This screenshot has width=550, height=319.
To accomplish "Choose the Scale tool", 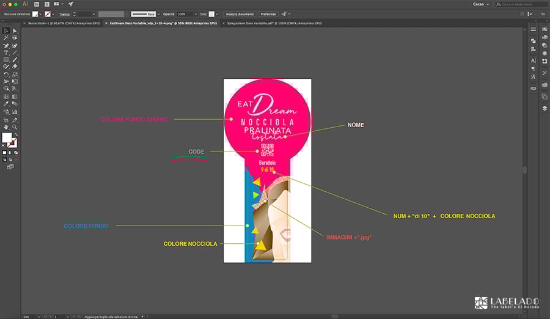I will coord(15,75).
